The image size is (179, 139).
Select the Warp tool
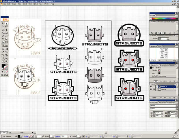[3, 42]
